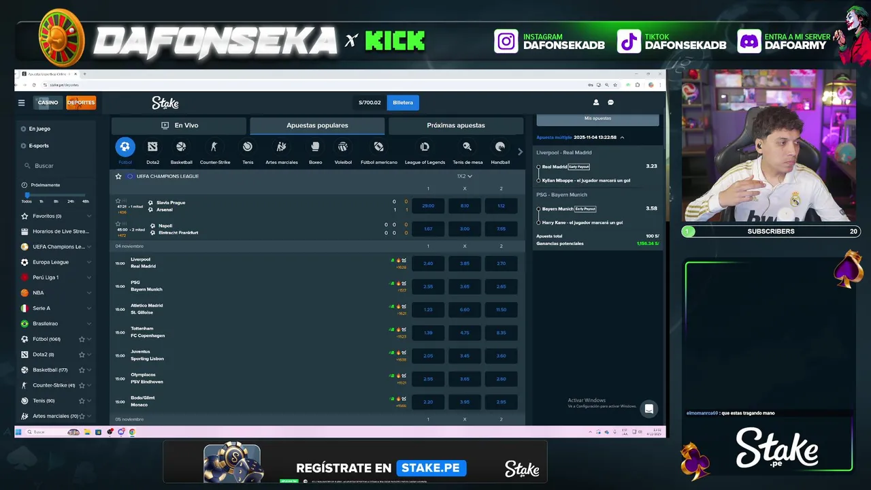Star Basketball in the sidebar
The height and width of the screenshot is (490, 871).
[82, 370]
